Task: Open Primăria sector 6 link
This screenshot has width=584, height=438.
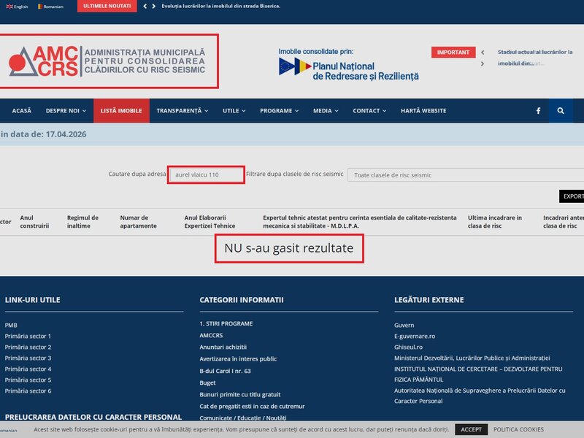Action: 28,391
